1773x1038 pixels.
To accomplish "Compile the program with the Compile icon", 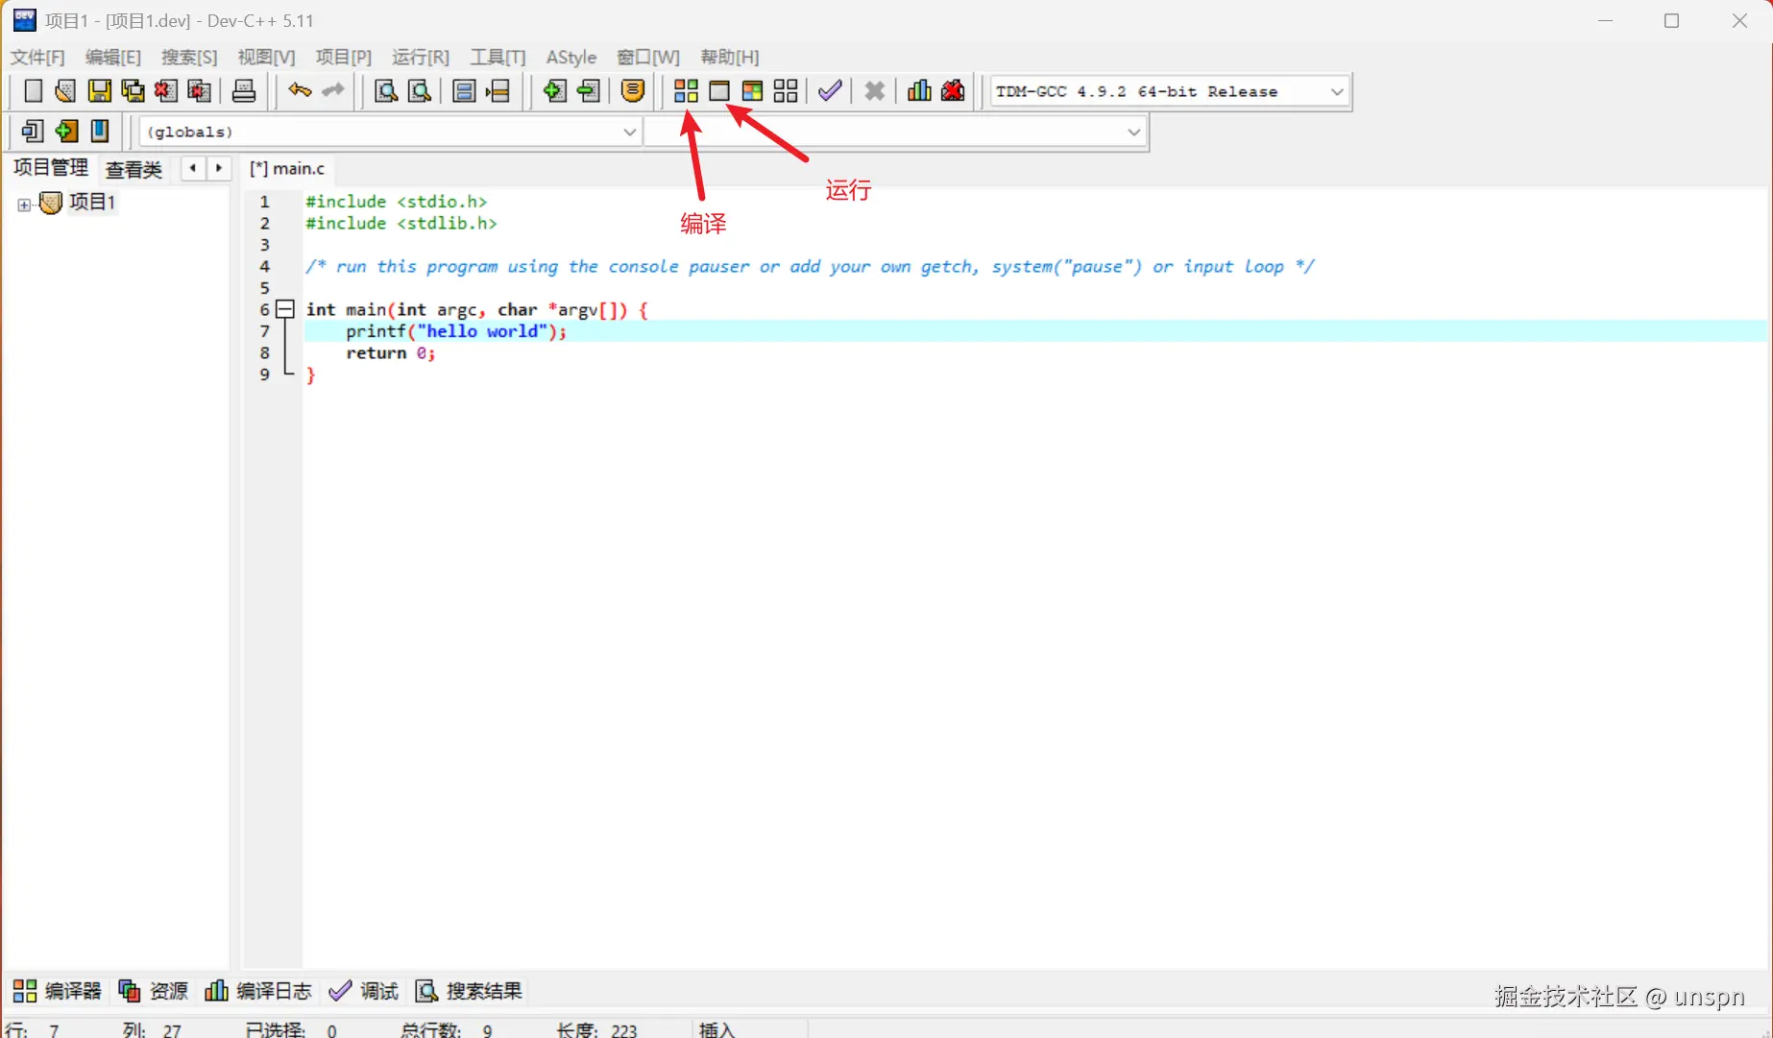I will (686, 91).
